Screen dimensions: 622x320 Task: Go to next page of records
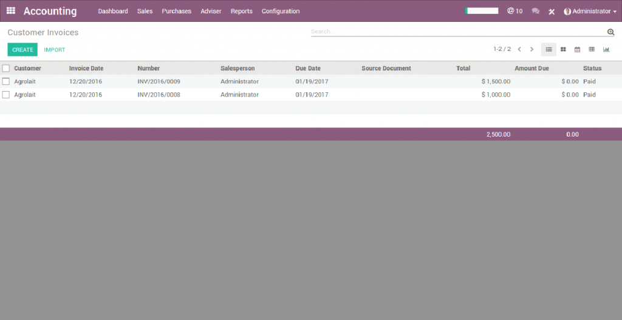[532, 50]
